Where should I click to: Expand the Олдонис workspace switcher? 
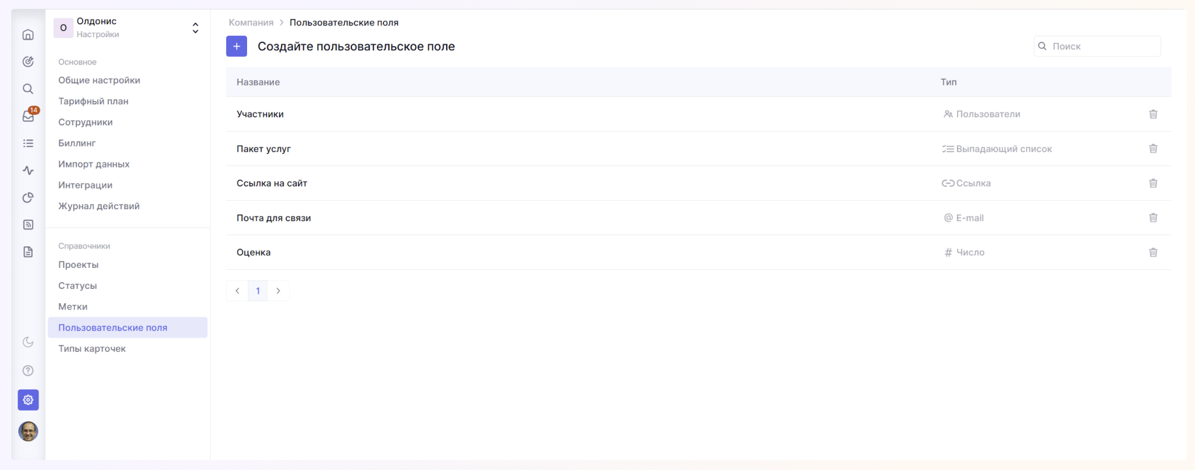tap(195, 28)
